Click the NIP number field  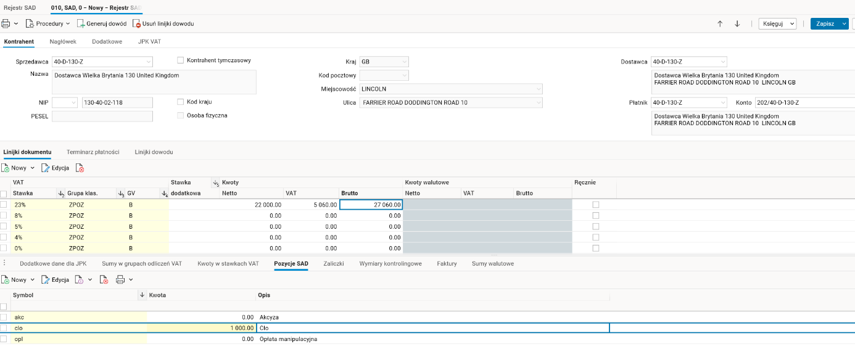[x=117, y=102]
